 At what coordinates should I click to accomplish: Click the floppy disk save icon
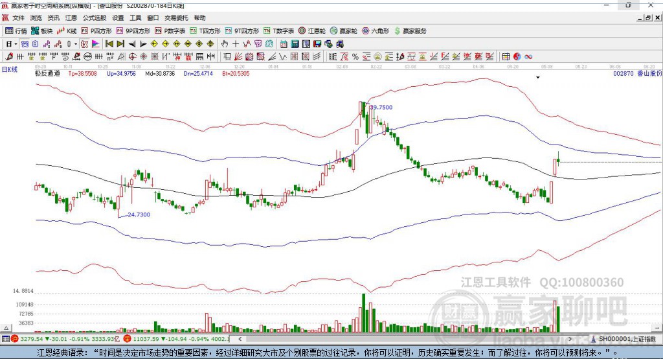pyautogui.click(x=317, y=44)
